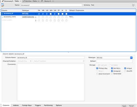
Task: Collapse header with double chevron icon
Action: click(133, 5)
